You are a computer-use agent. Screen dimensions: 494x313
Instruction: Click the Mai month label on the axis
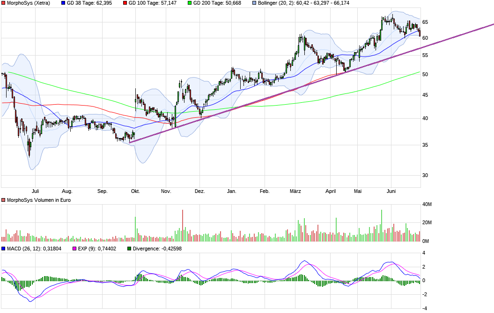358,191
